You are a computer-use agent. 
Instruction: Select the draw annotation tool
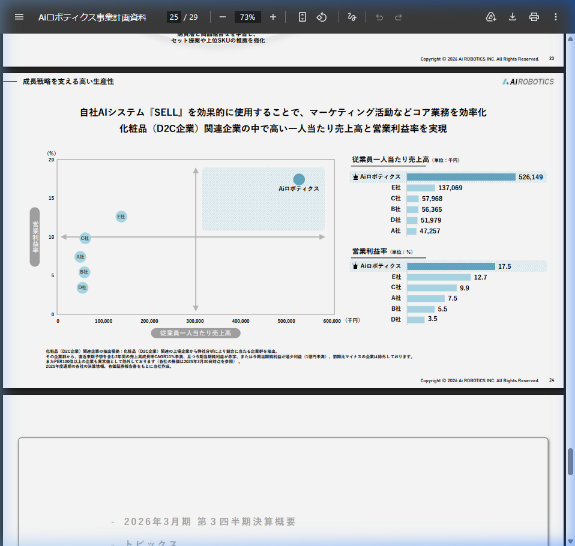pos(352,17)
